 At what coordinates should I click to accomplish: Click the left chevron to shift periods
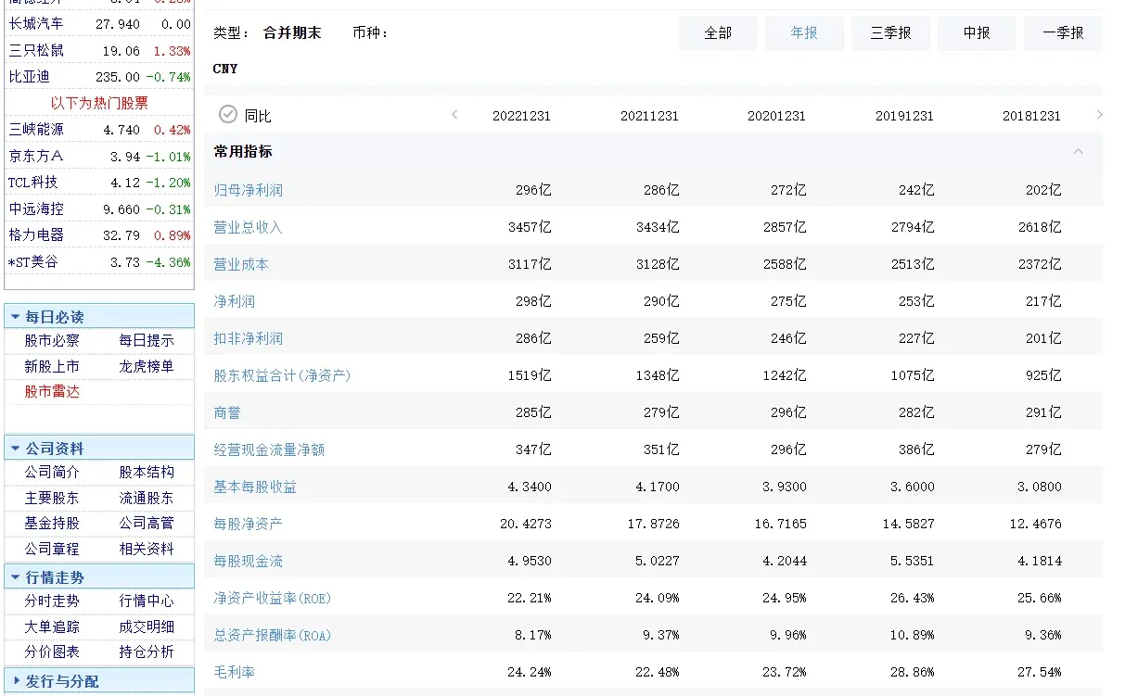(454, 115)
